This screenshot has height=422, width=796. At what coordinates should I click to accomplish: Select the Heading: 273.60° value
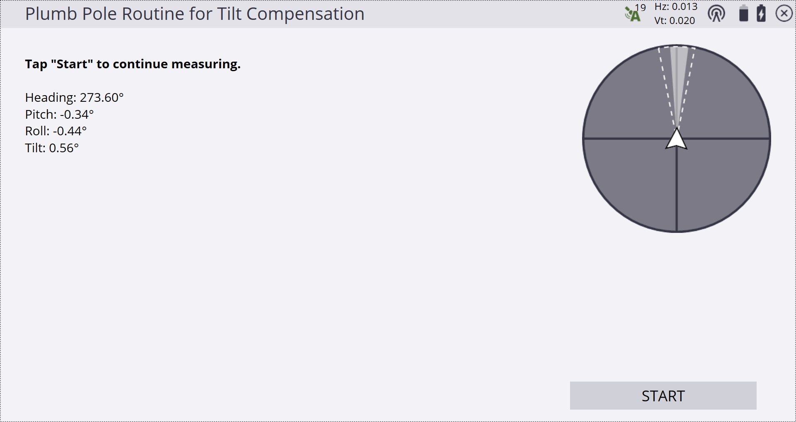pyautogui.click(x=74, y=97)
